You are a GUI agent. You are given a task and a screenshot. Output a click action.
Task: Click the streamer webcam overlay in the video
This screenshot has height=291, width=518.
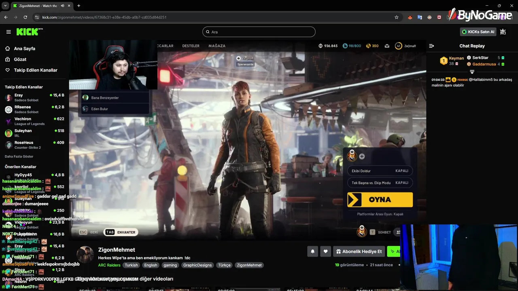tap(113, 65)
